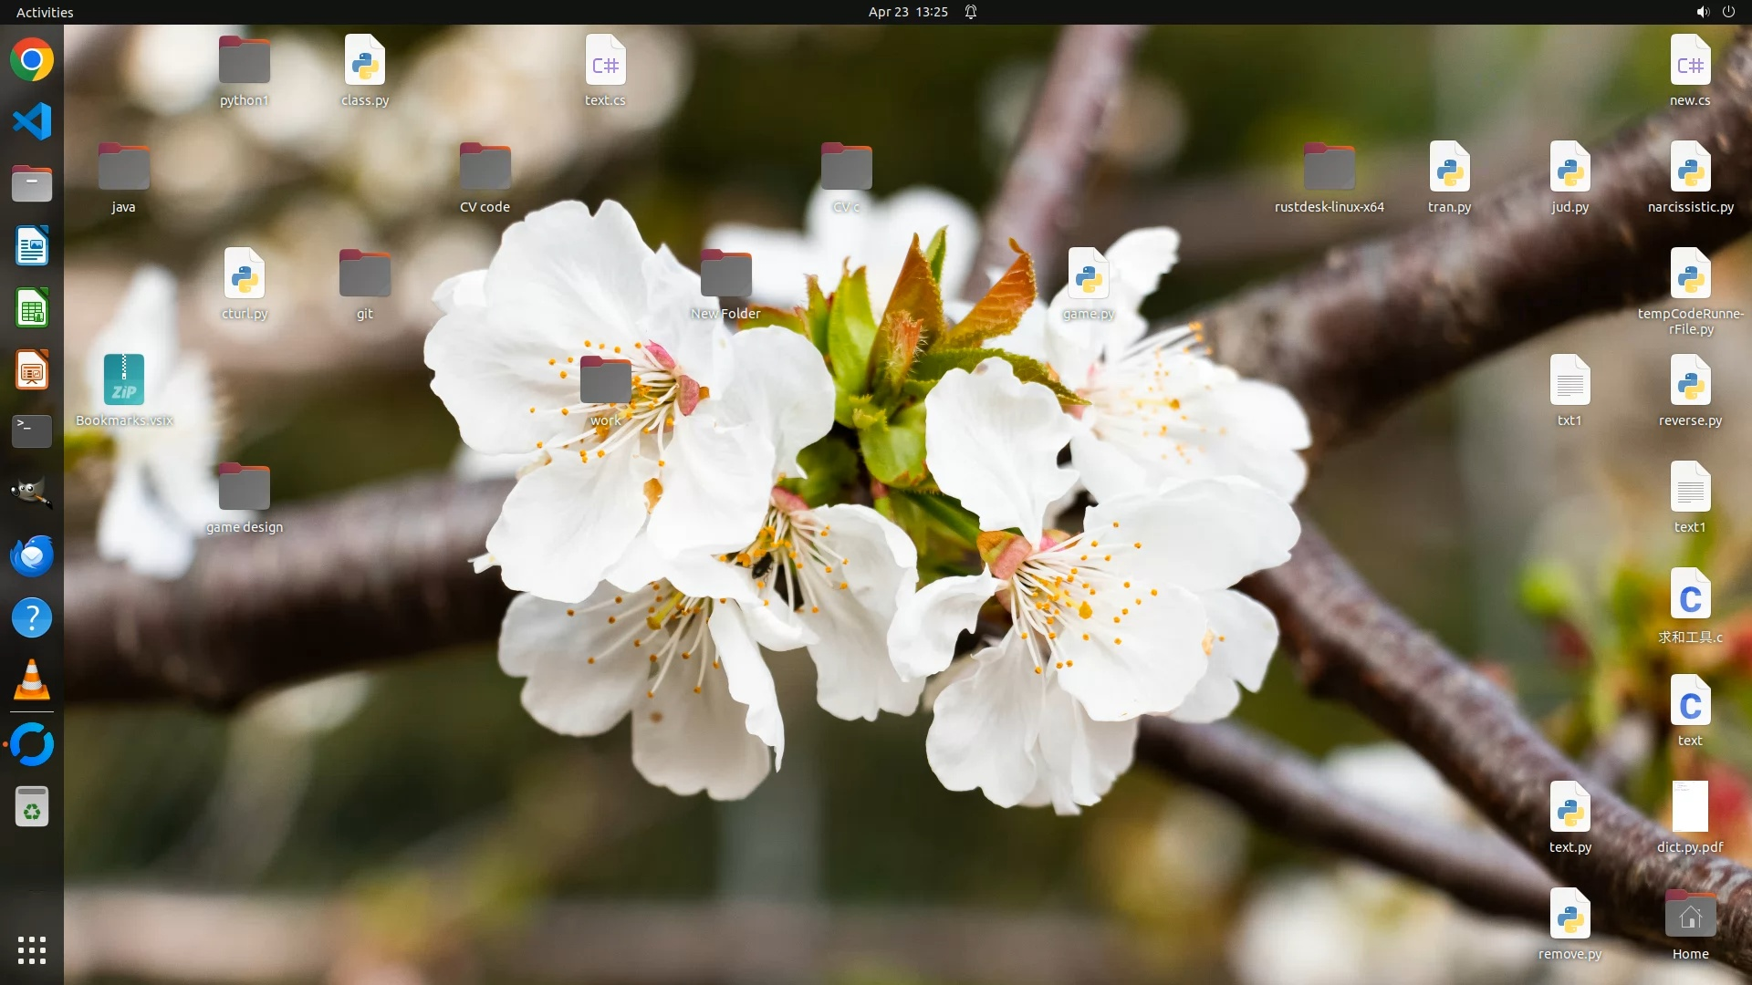Select the Bookmarks.vsix zip file

124,380
